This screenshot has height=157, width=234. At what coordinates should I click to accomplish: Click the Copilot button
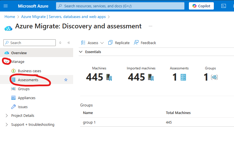201,6
